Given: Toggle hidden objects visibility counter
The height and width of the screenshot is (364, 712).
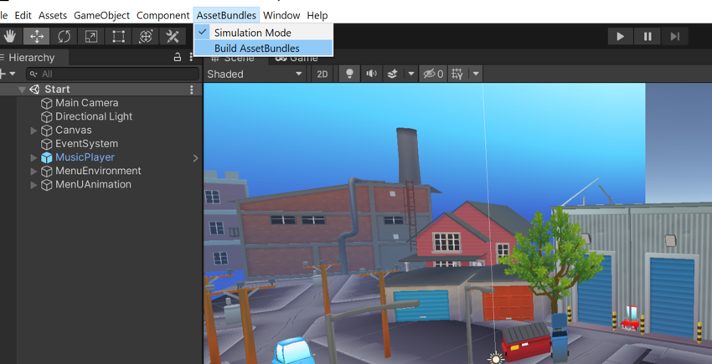Looking at the screenshot, I should [433, 74].
